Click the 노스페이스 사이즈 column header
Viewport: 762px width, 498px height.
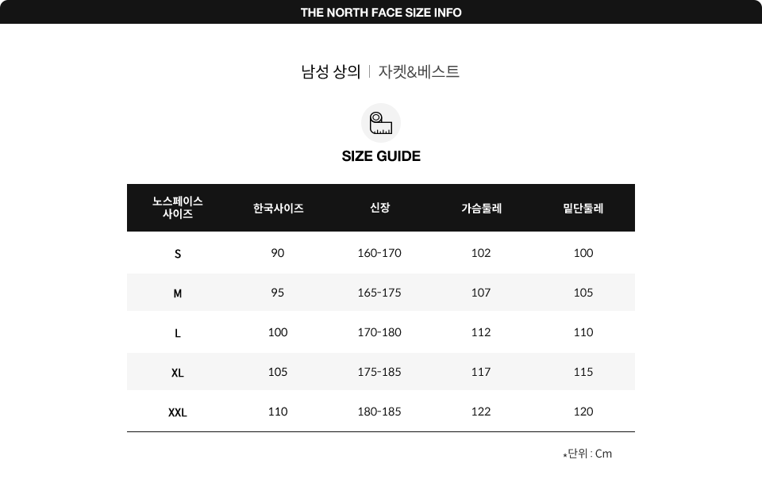tap(177, 208)
